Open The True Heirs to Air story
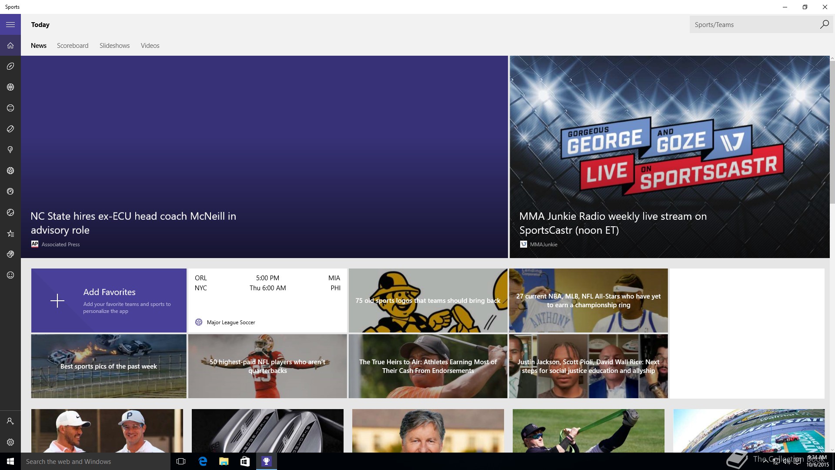This screenshot has width=835, height=470. pyautogui.click(x=428, y=366)
